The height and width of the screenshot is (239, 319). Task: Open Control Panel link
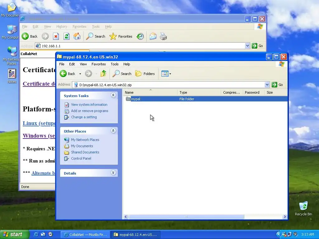[81, 158]
